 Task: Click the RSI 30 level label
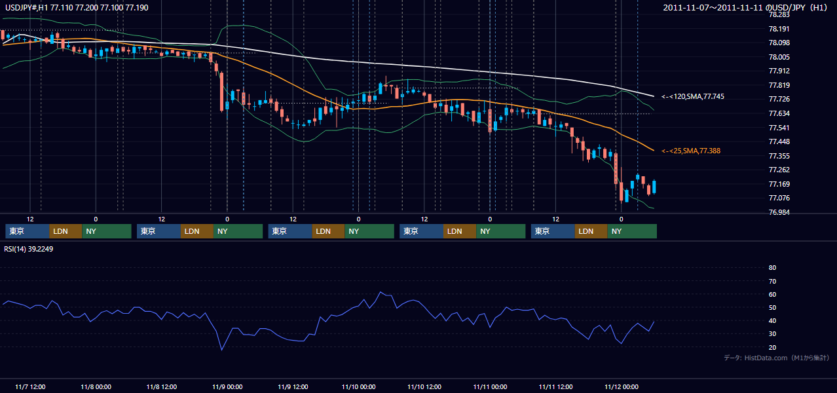(772, 334)
